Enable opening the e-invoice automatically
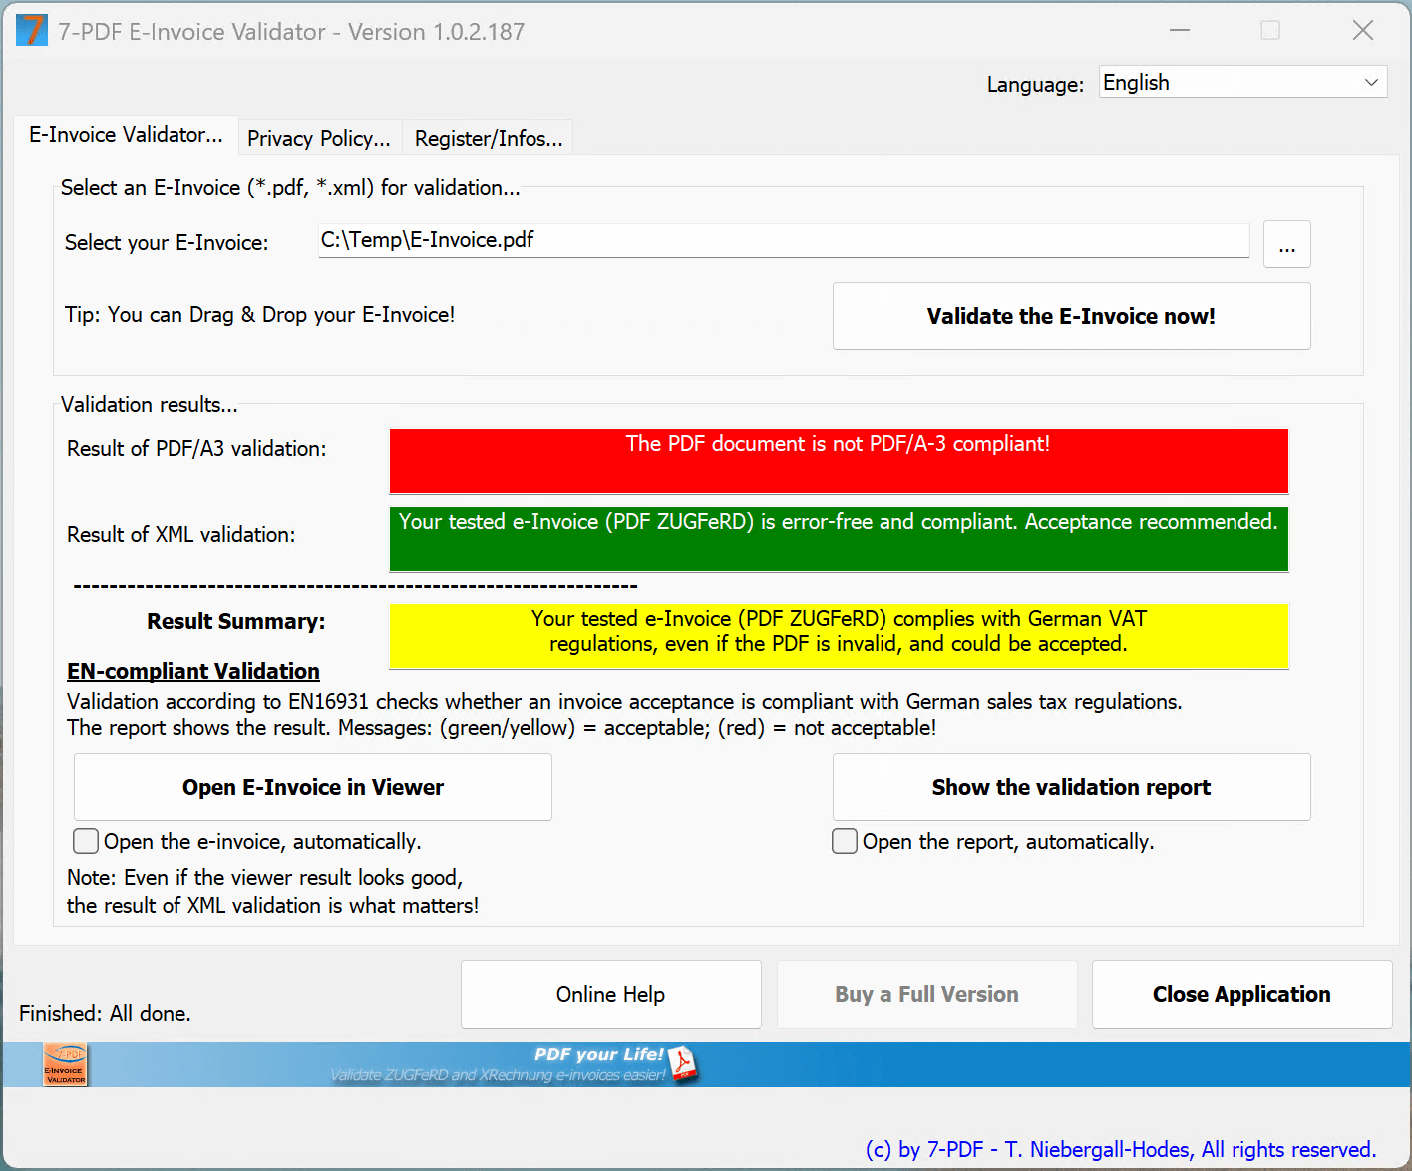 click(x=86, y=842)
